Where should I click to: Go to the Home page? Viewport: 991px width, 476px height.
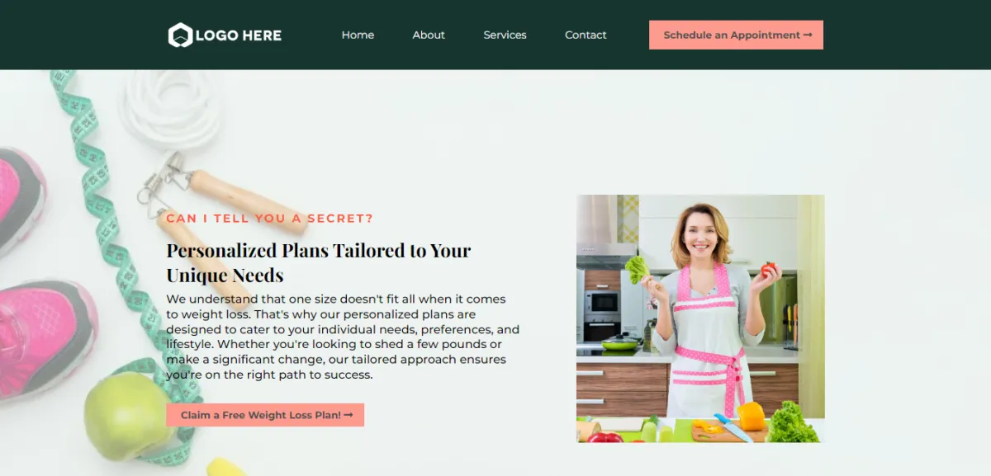tap(358, 35)
